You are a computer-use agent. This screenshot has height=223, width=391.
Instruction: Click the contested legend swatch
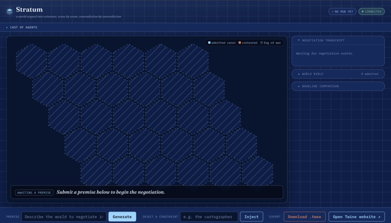(x=240, y=43)
